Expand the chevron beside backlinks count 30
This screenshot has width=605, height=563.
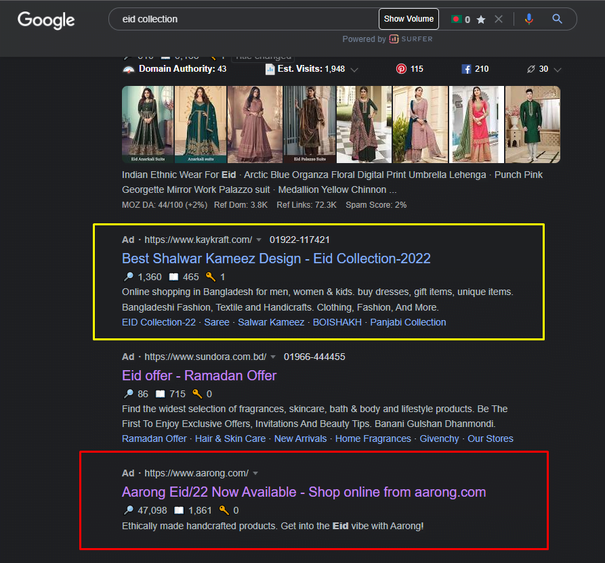click(557, 70)
